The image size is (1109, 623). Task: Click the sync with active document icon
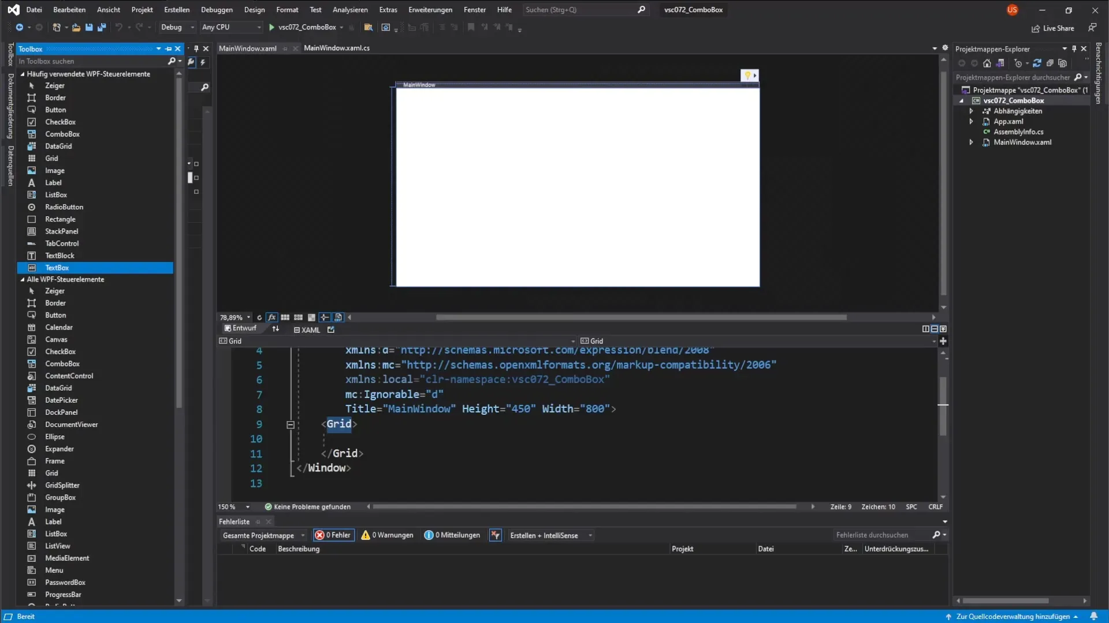(x=1037, y=63)
